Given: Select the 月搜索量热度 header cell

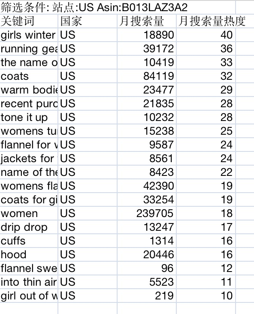Looking at the screenshot, I should click(x=206, y=21).
